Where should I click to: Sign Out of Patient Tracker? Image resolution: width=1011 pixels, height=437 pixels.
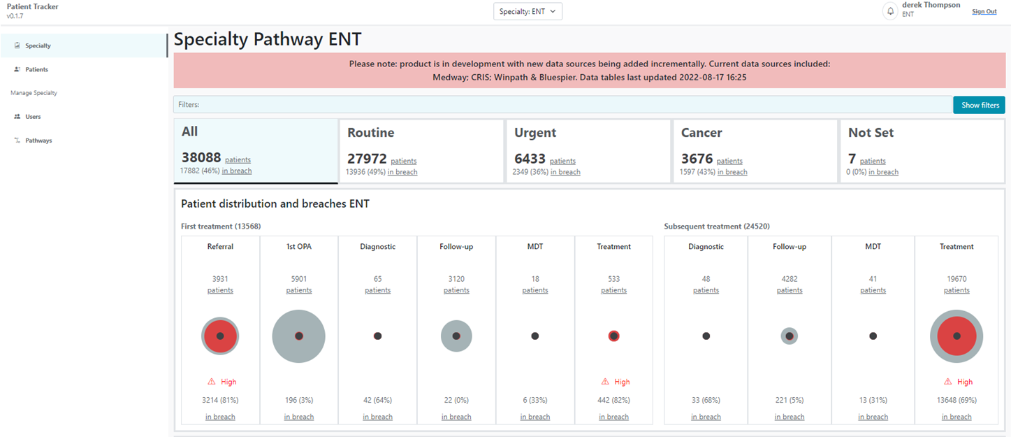coord(984,11)
